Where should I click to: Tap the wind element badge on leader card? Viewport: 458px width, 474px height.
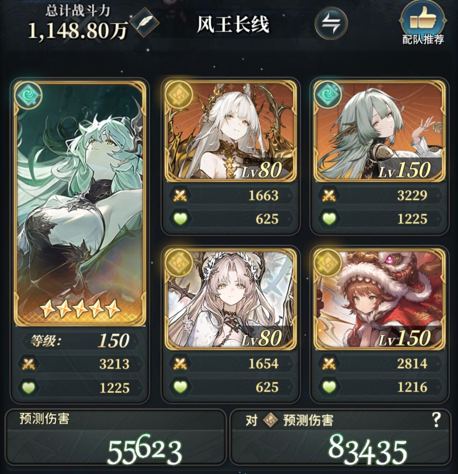[29, 96]
